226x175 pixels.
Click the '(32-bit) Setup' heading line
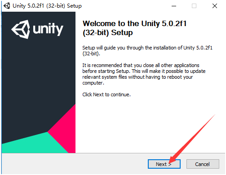tap(108, 33)
